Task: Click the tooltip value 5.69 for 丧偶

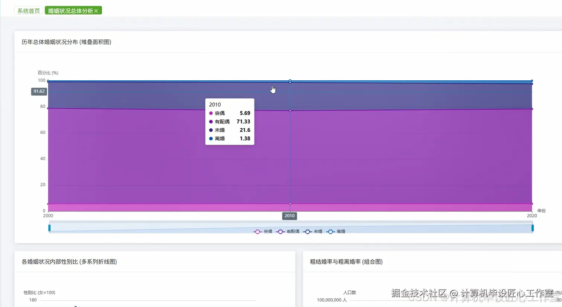Action: click(x=245, y=113)
